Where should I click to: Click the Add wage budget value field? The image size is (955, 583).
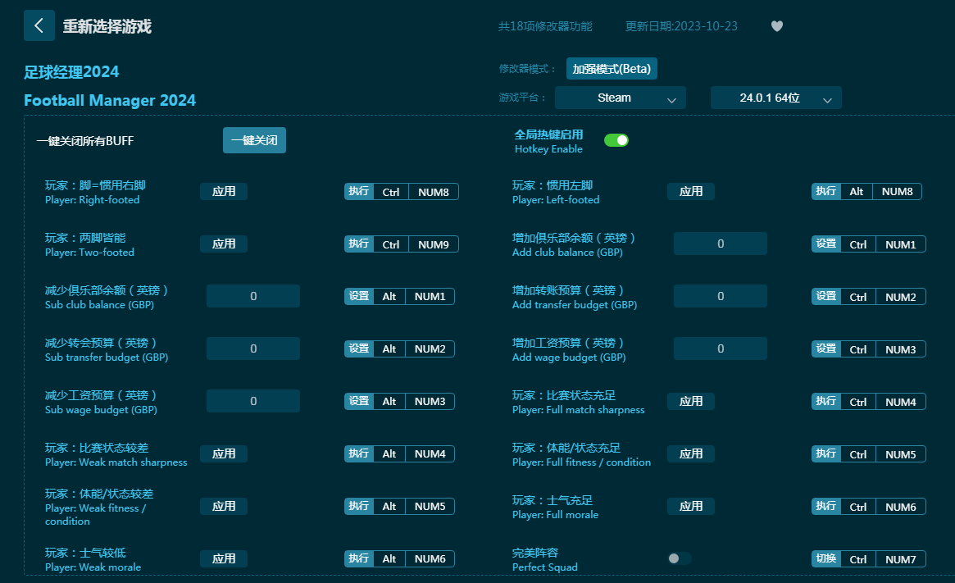point(720,348)
